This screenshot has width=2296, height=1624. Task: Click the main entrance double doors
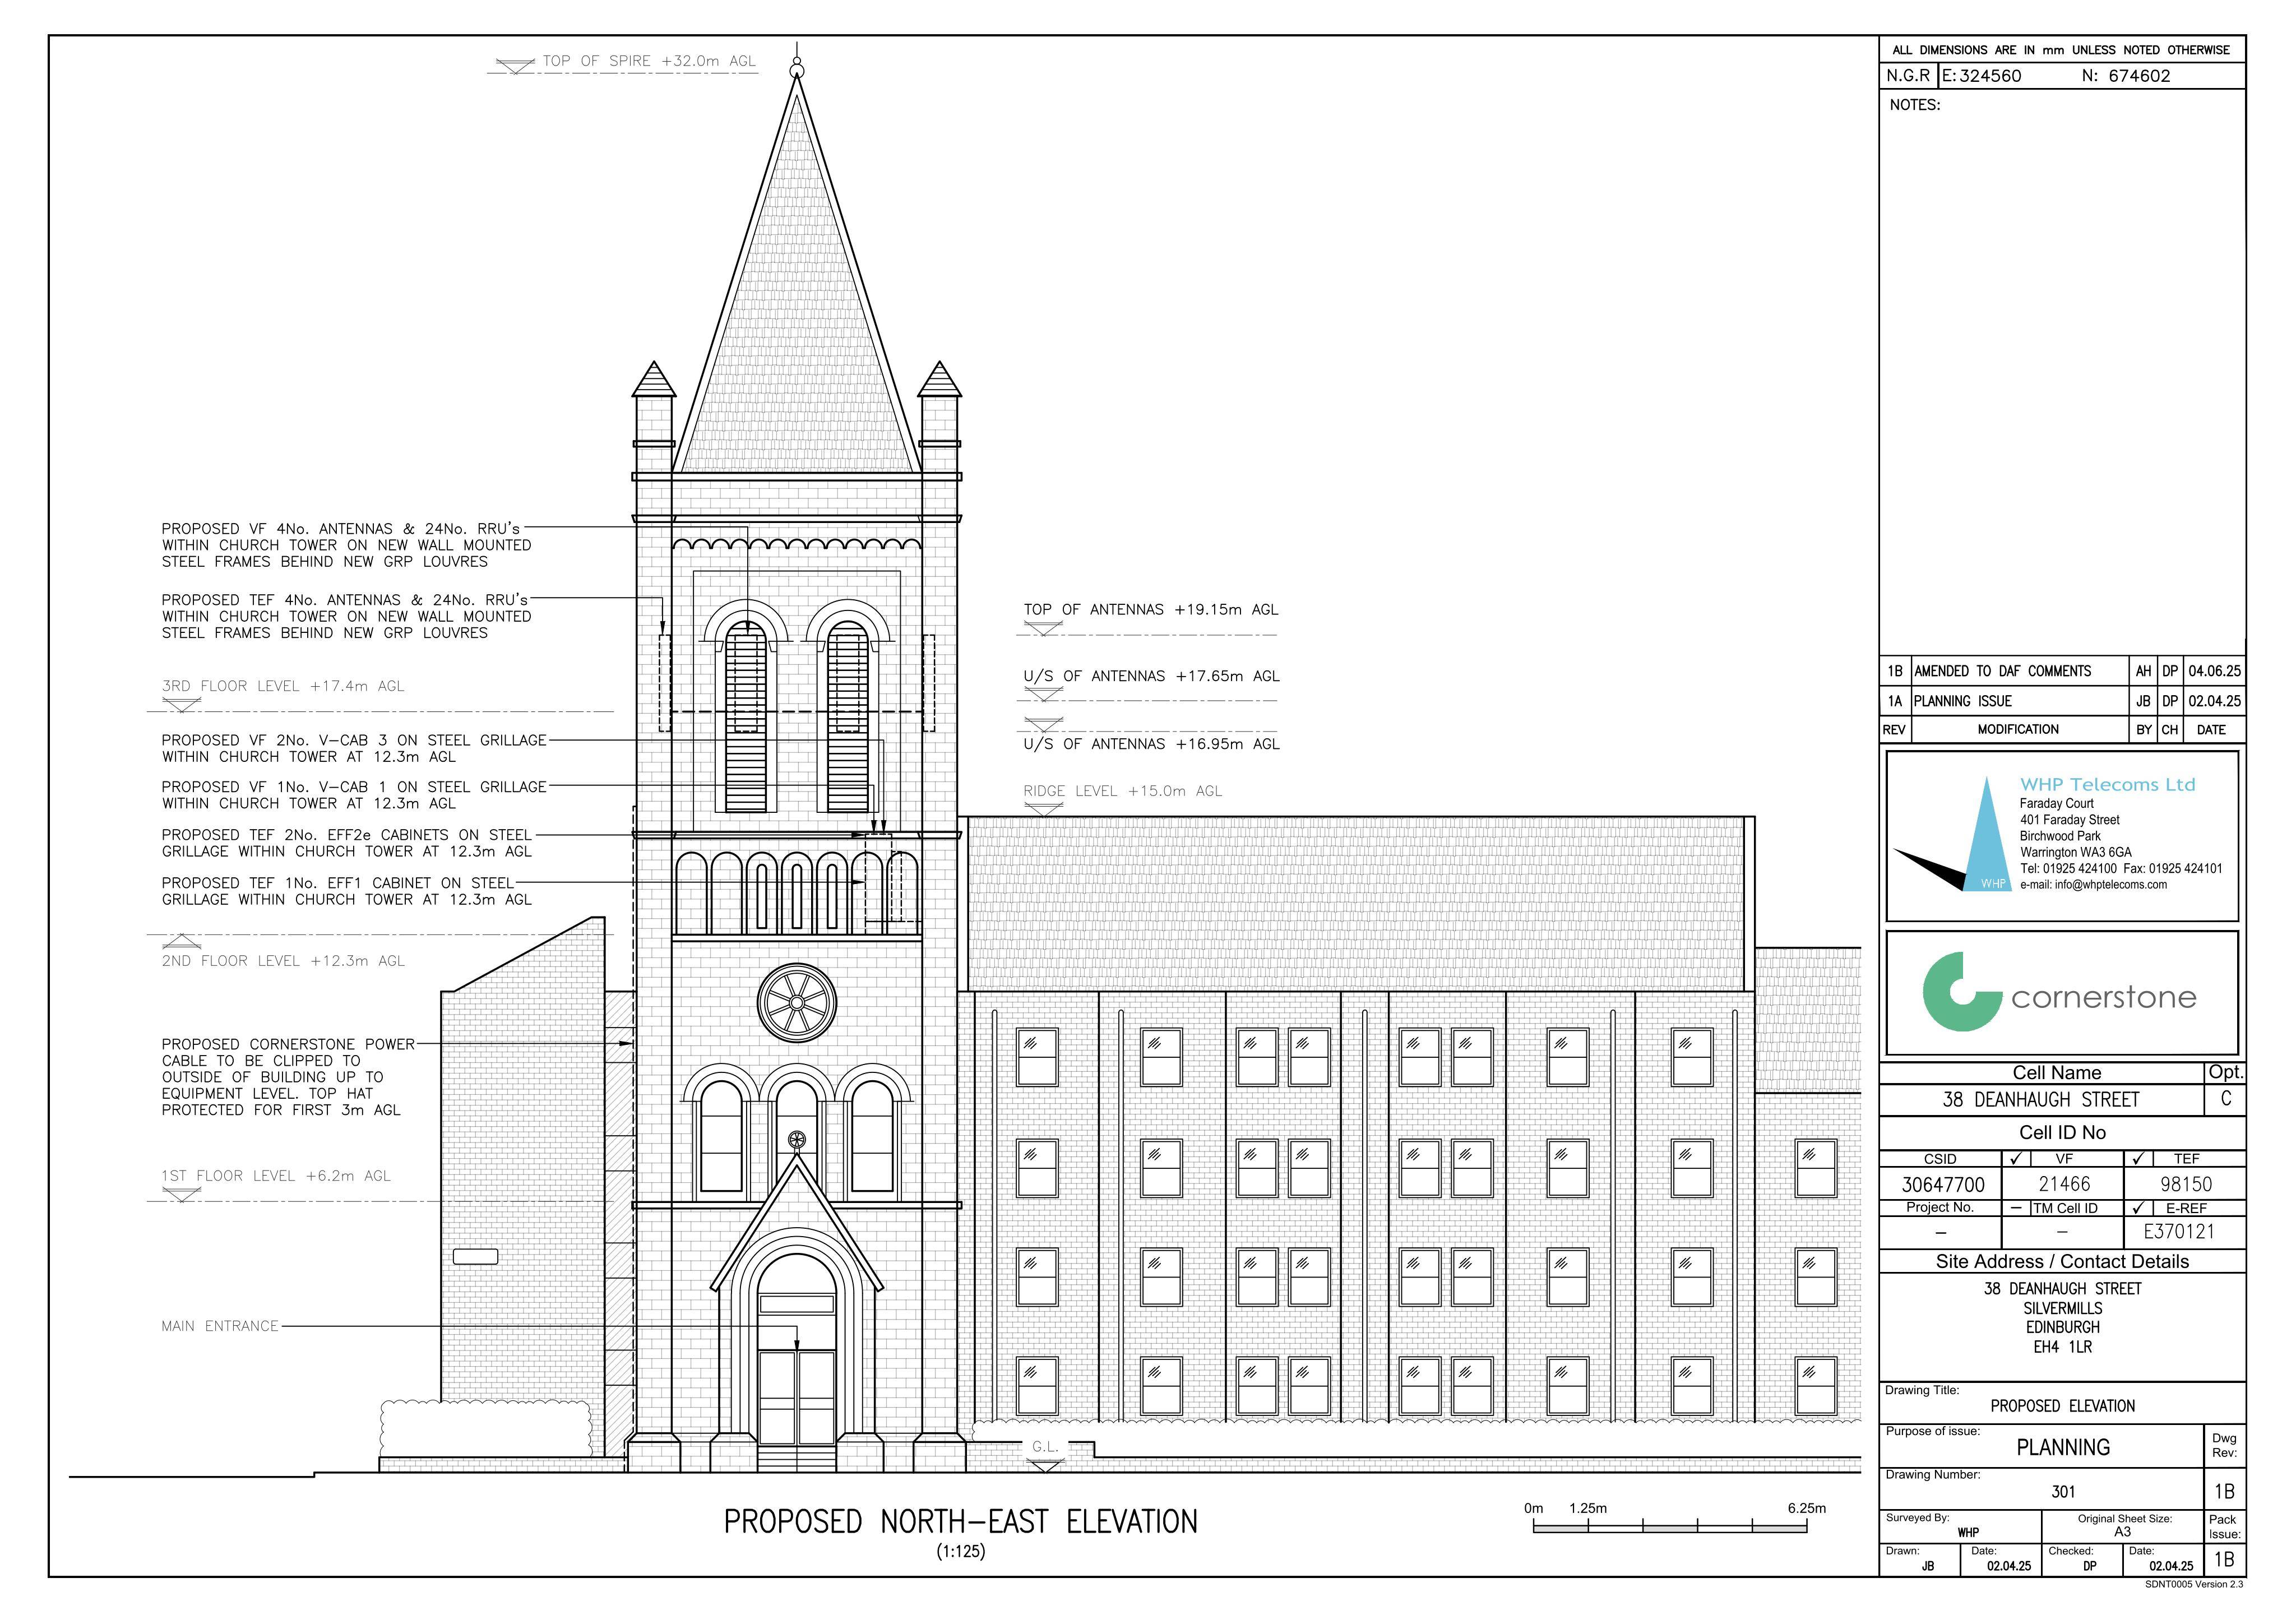coord(797,1397)
